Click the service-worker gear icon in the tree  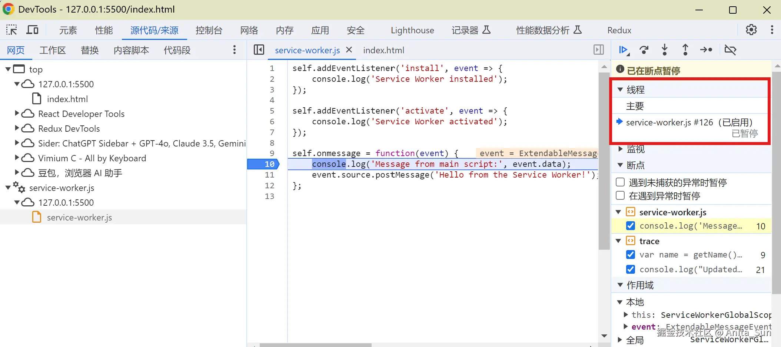point(19,187)
